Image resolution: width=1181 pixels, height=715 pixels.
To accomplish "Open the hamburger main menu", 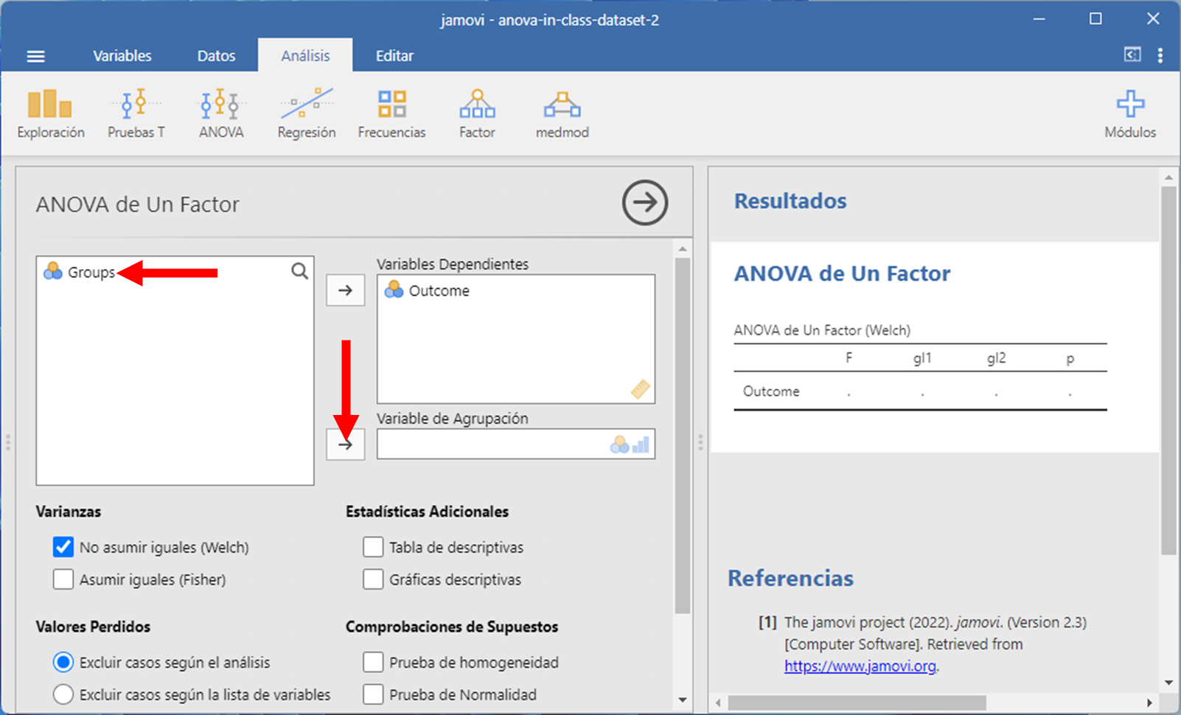I will pos(35,56).
